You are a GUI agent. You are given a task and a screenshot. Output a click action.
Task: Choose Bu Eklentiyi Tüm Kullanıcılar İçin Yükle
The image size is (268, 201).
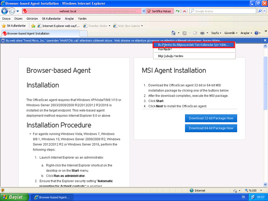(x=194, y=45)
